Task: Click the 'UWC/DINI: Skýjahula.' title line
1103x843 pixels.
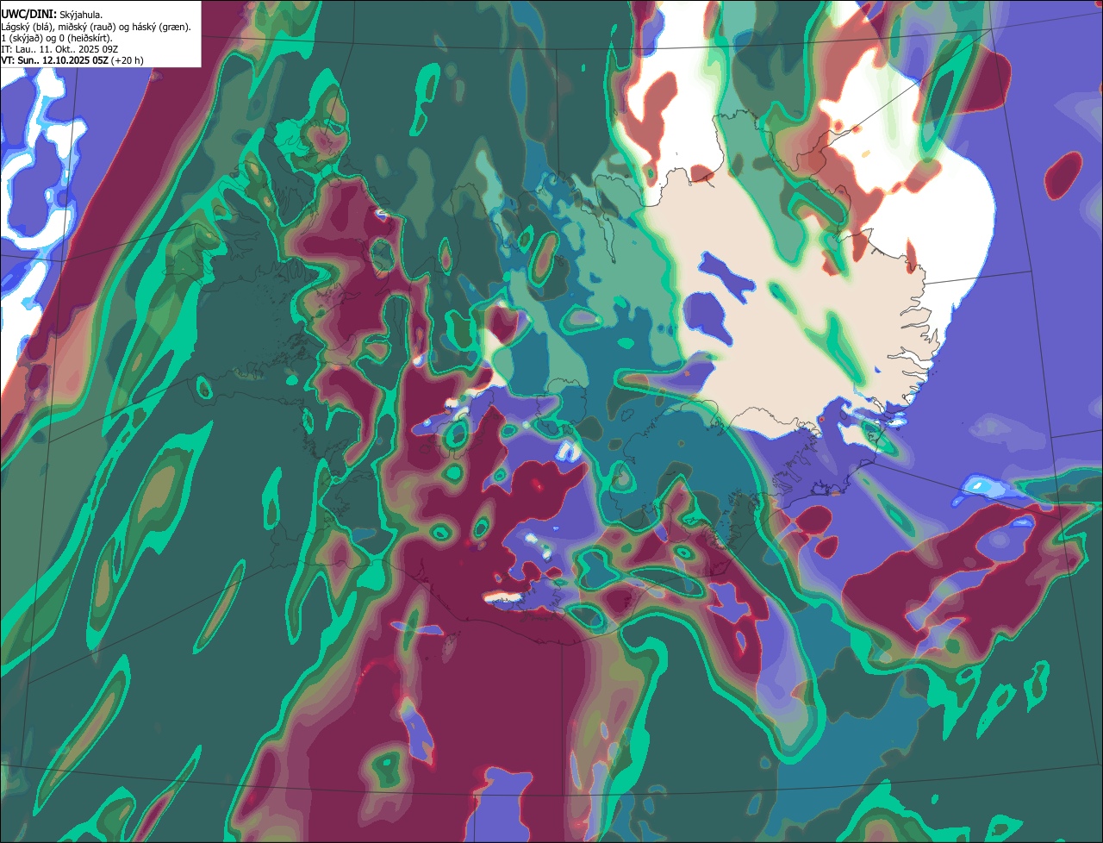Action: 53,15
